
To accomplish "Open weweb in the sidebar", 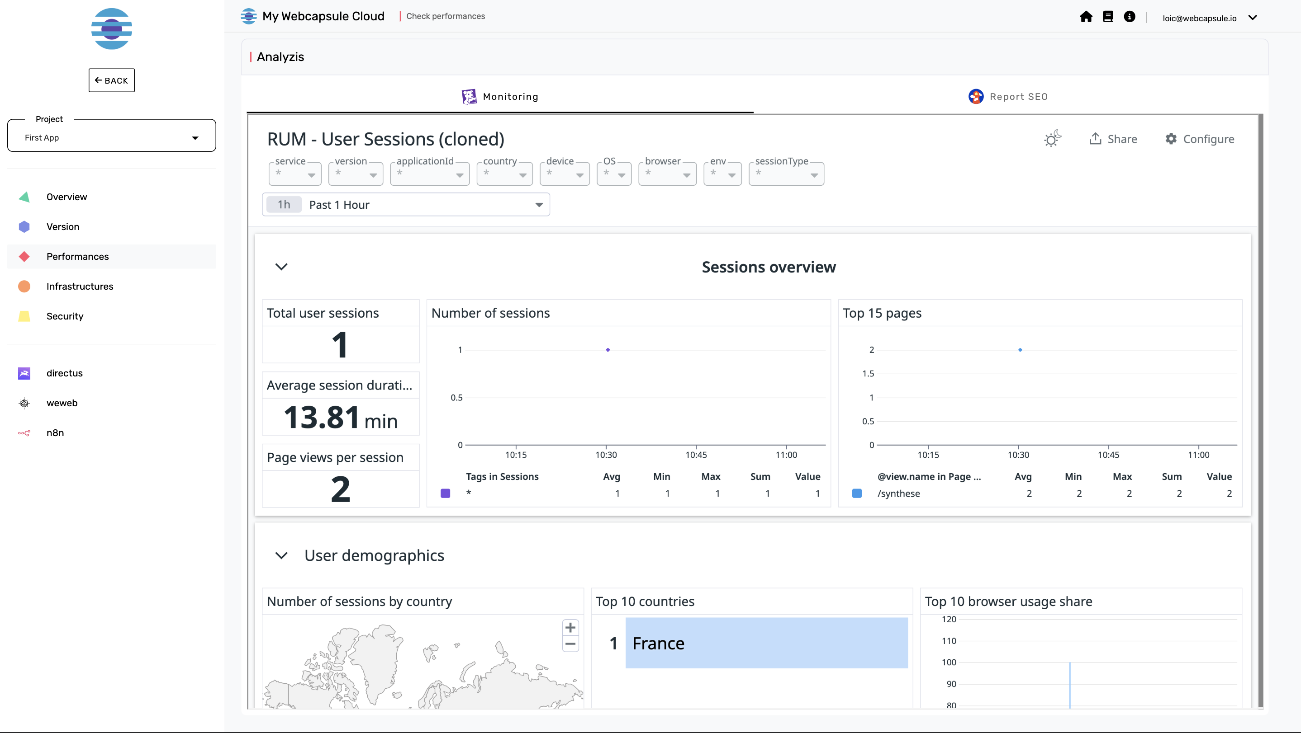I will [x=112, y=403].
